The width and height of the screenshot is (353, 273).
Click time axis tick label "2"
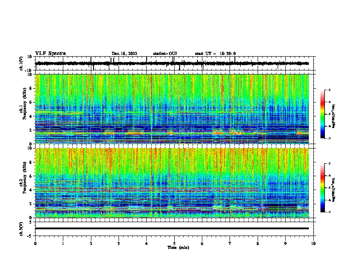pos(91,244)
